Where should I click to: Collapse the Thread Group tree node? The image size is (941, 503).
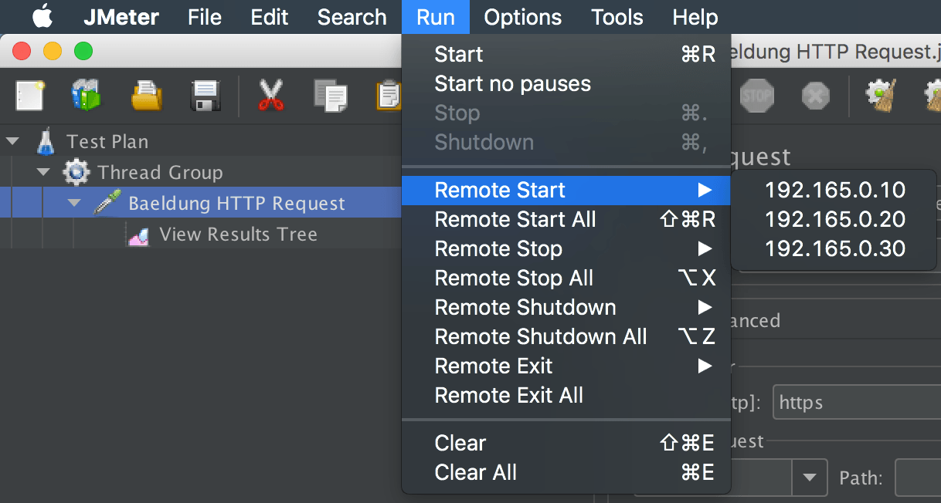tap(43, 172)
